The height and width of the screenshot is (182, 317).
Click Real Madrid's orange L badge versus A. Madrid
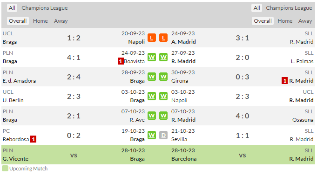(x=163, y=38)
